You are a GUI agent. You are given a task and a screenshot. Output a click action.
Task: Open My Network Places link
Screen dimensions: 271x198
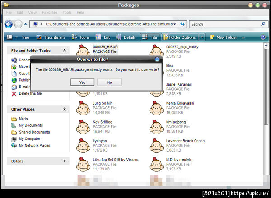(x=35, y=146)
